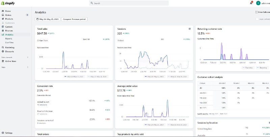Click the Sessions converted funnel row
Viewport: 270px width, 137px height.
tap(74, 122)
